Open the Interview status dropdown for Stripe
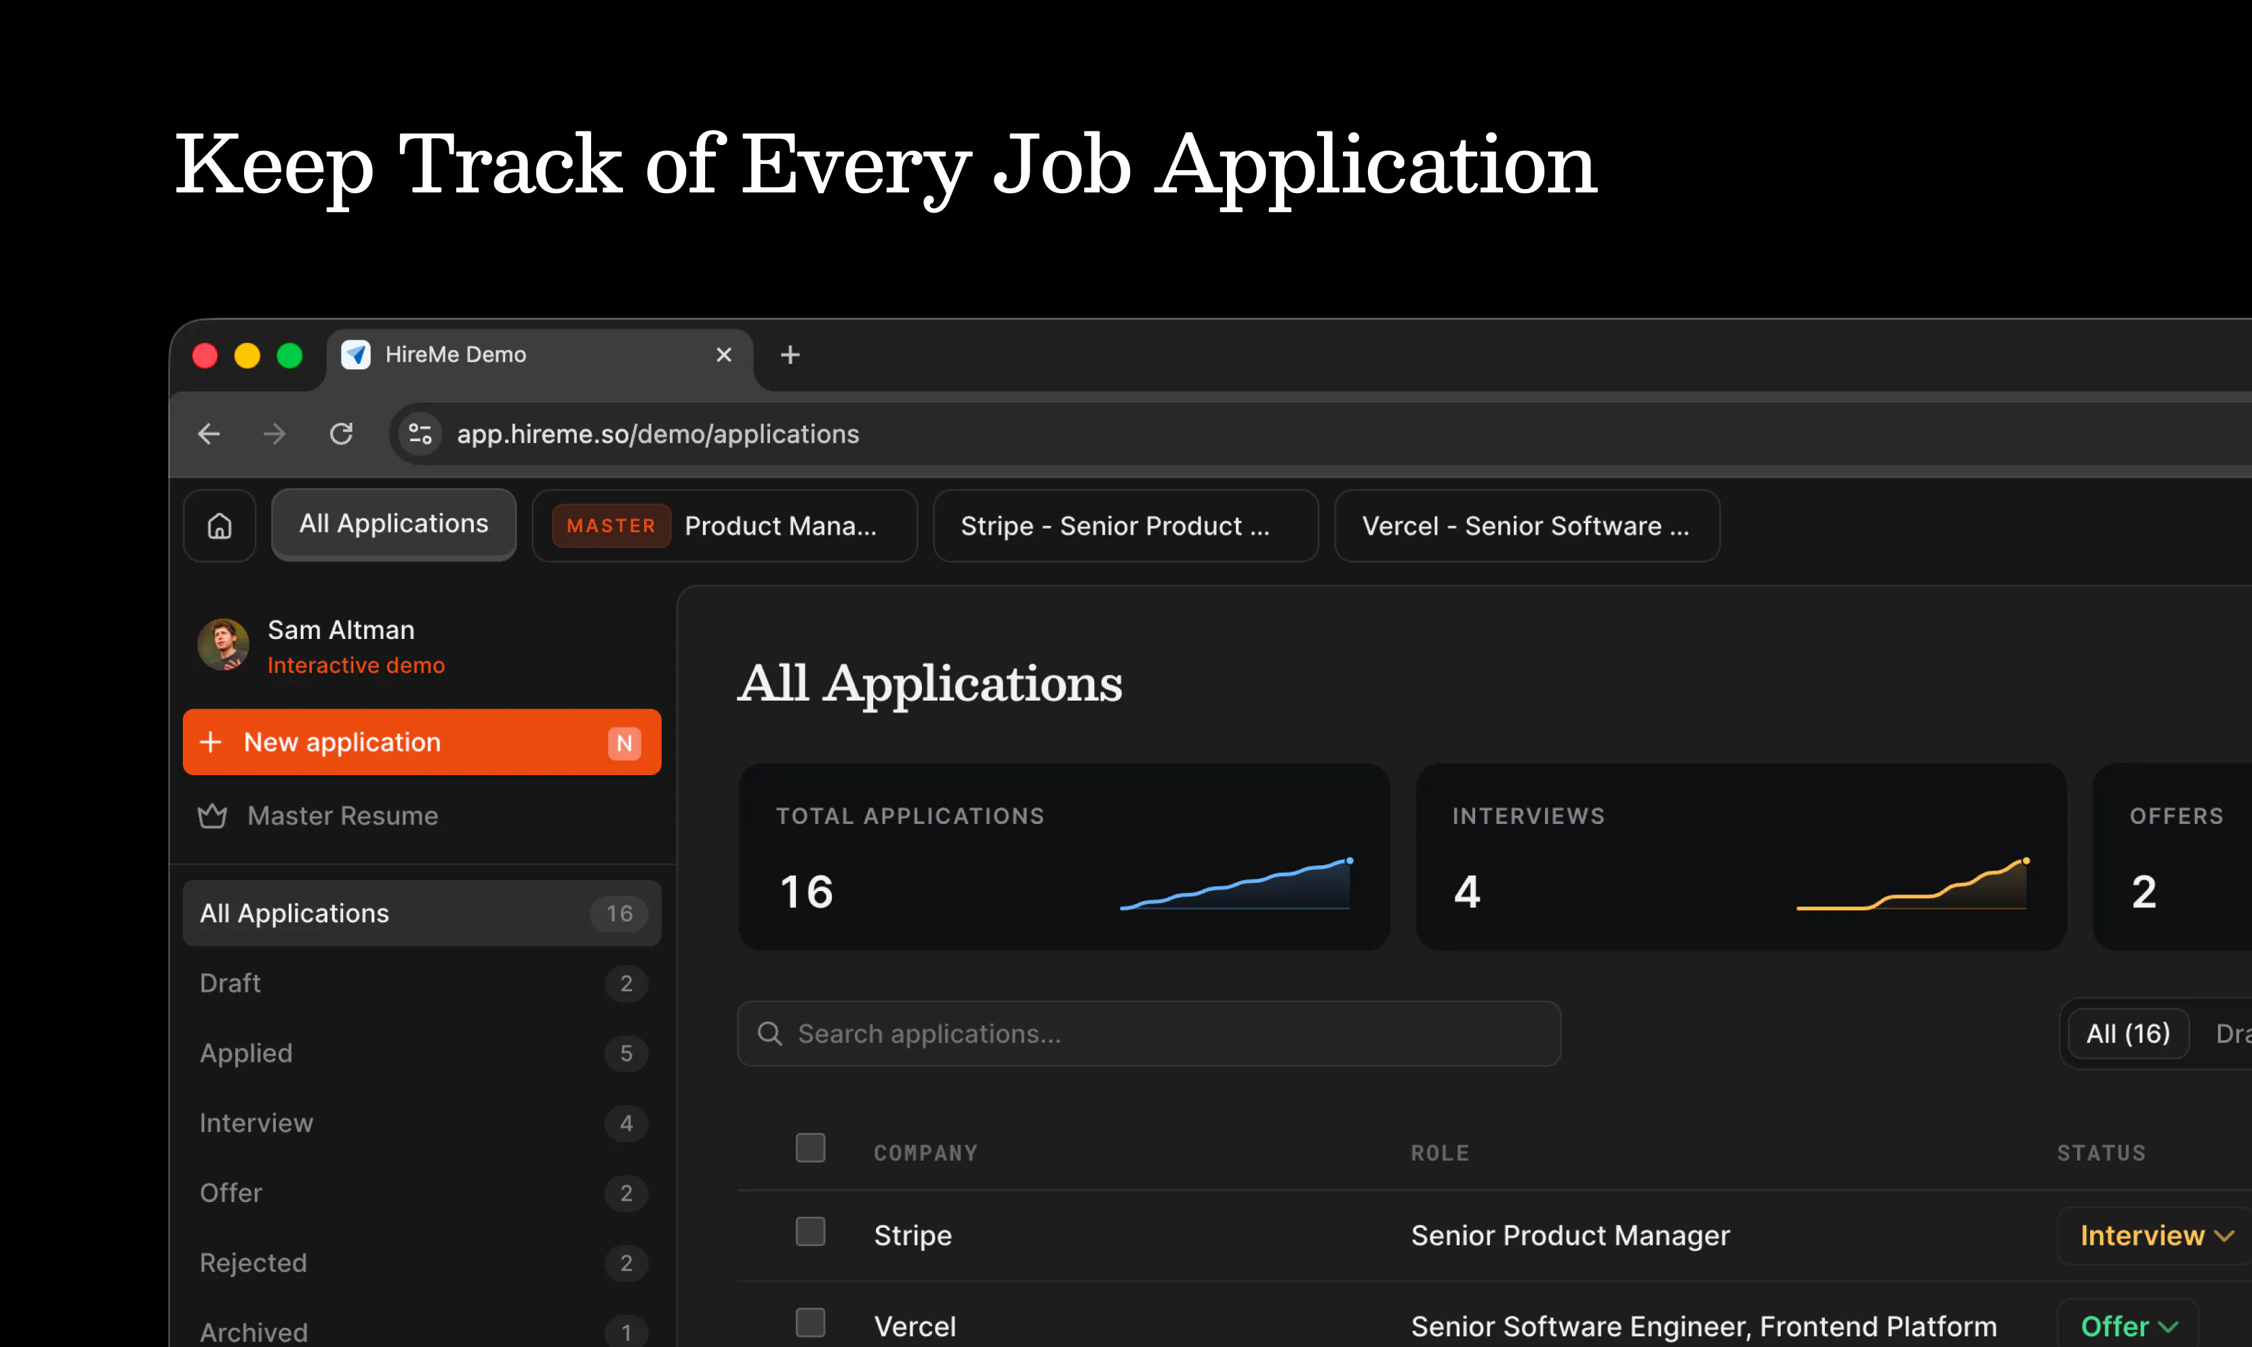This screenshot has width=2252, height=1347. [2155, 1235]
